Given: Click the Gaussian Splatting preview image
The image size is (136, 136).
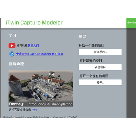Looking at the screenshot, I should pos(41,89).
